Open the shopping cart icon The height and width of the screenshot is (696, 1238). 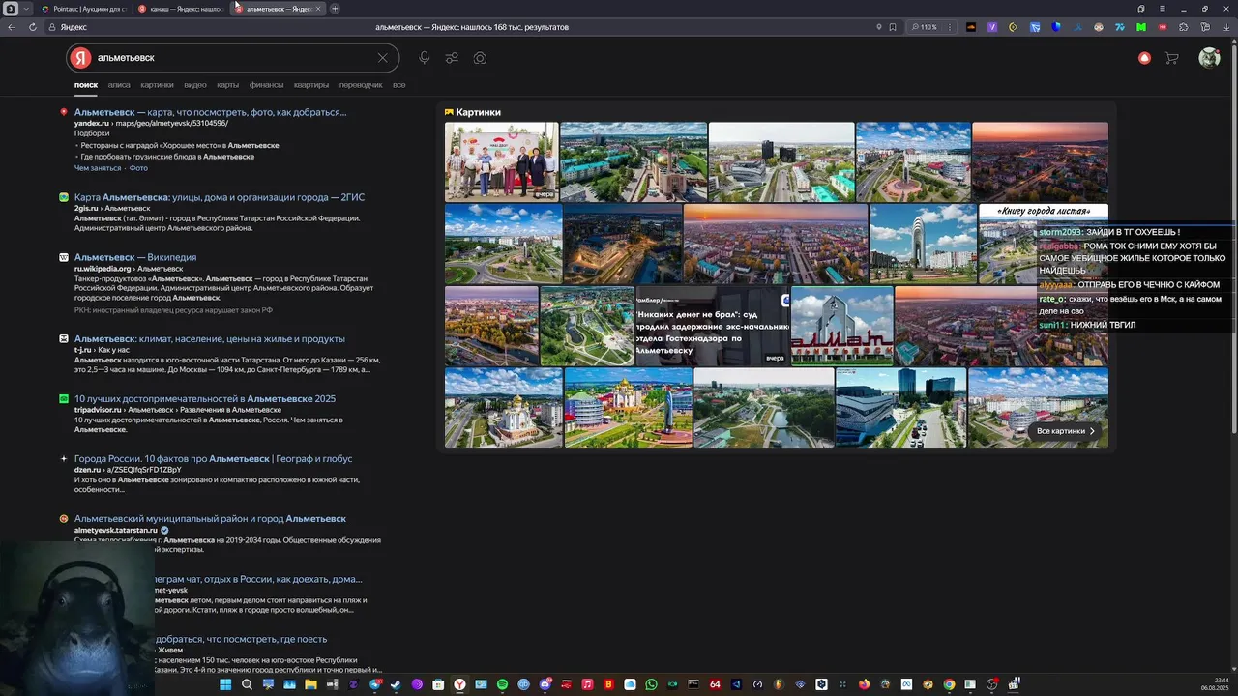pos(1172,58)
